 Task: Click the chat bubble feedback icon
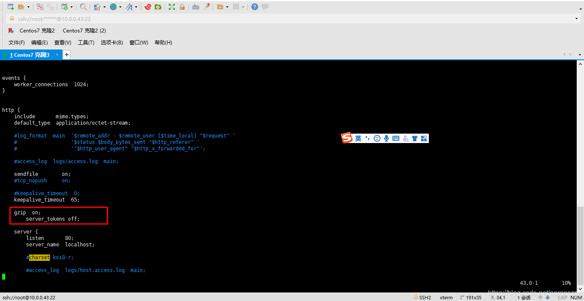265,7
